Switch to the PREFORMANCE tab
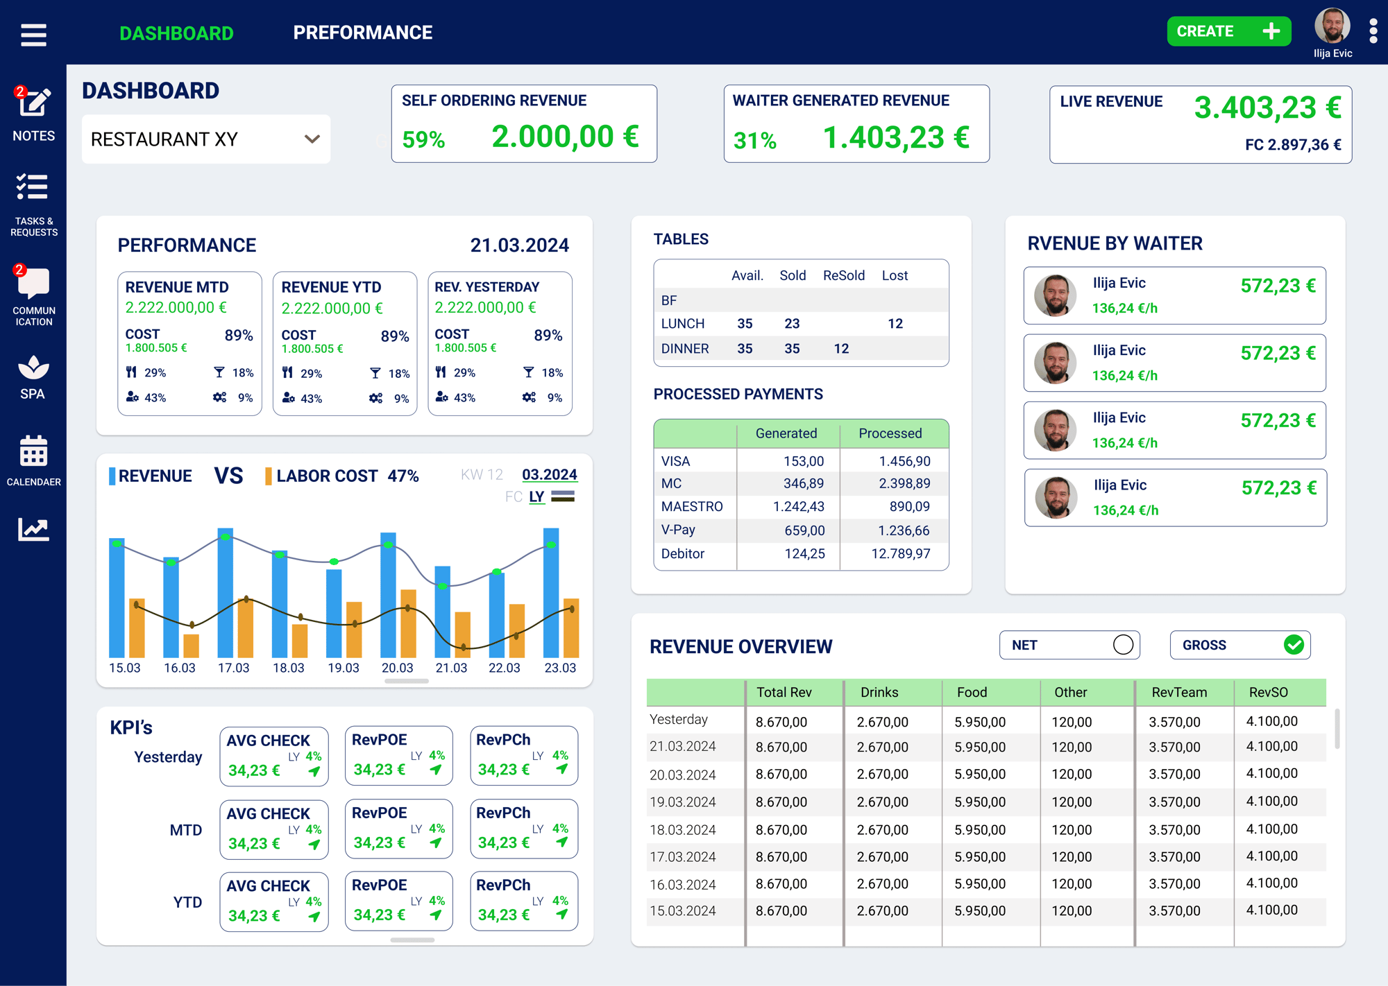The image size is (1388, 986). 362,33
